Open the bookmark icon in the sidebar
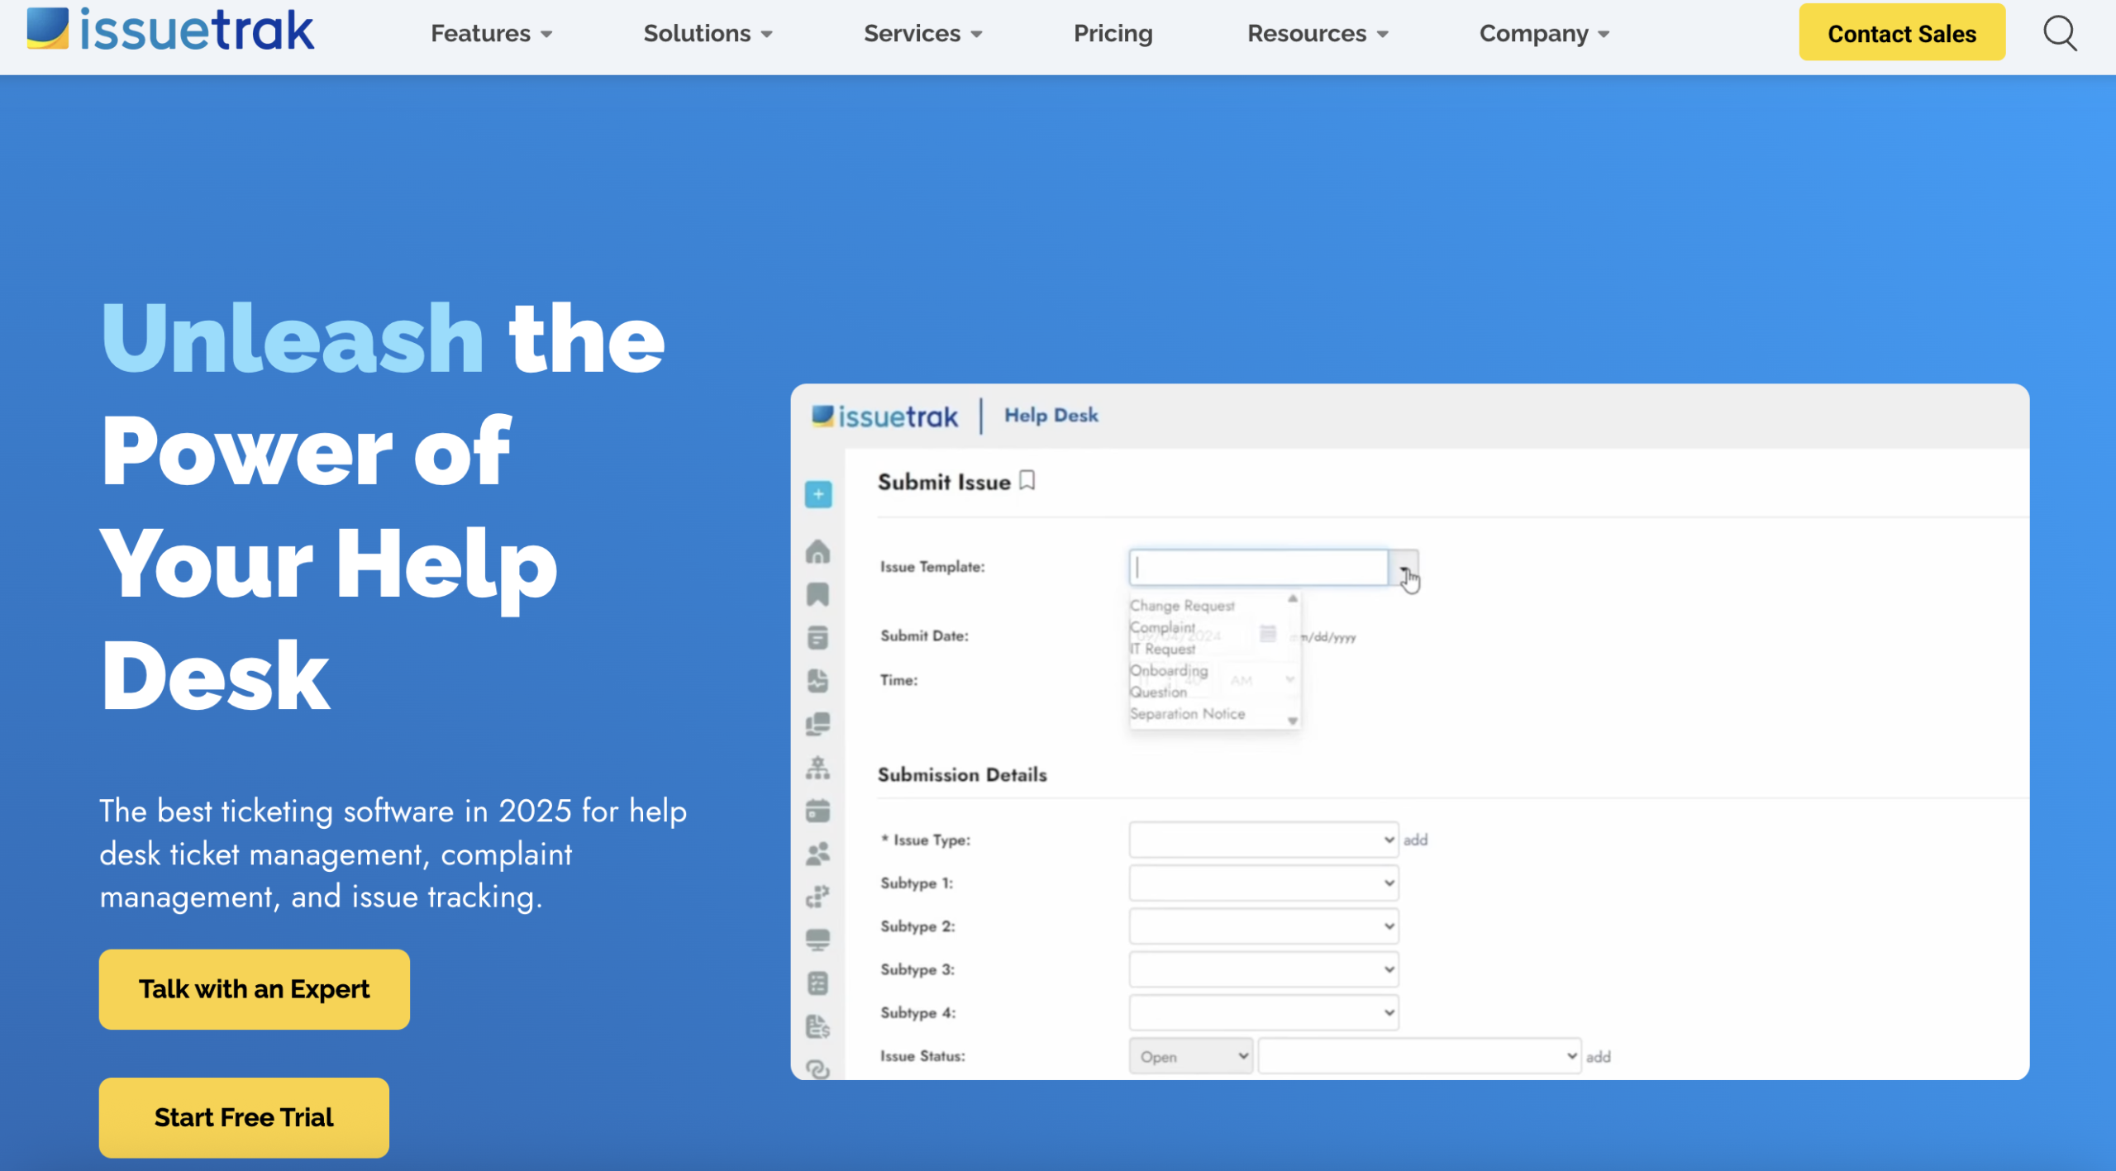The width and height of the screenshot is (2116, 1171). tap(817, 594)
